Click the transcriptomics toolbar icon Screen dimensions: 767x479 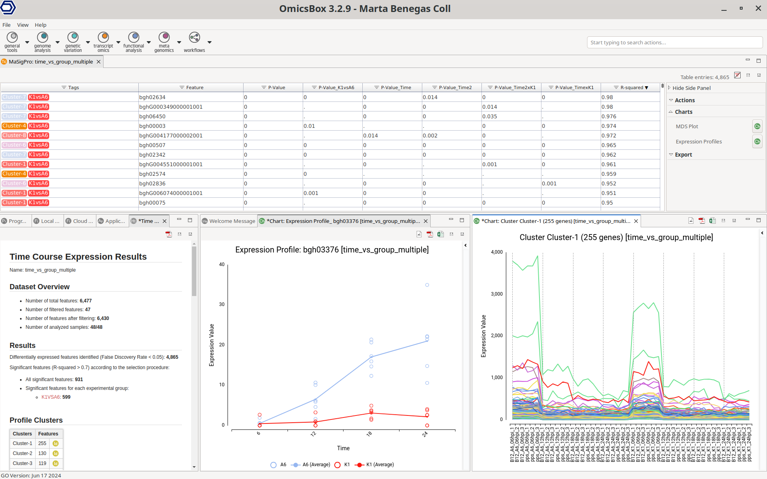point(103,38)
